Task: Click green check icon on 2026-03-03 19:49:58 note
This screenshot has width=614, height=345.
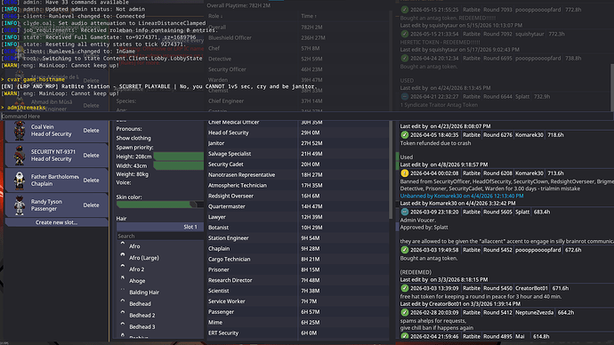Action: pos(405,250)
